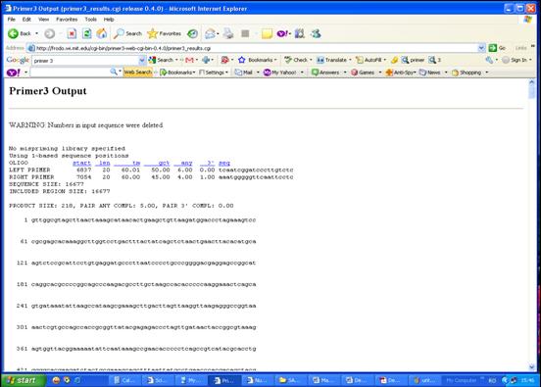Open the Help menu
Screen dimensions: 541x387
109,20
